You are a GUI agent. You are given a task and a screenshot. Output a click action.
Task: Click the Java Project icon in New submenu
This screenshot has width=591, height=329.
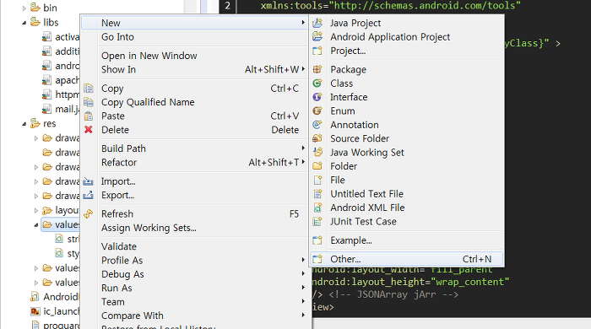tap(317, 23)
